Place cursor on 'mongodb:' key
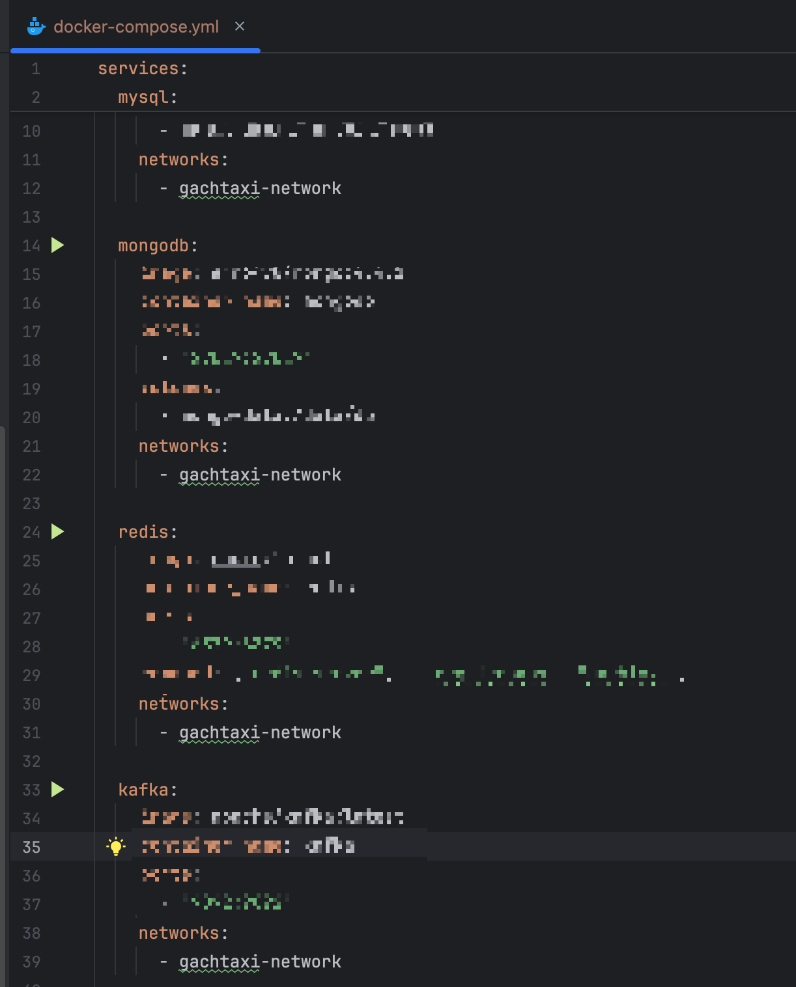This screenshot has width=796, height=987. pos(158,245)
